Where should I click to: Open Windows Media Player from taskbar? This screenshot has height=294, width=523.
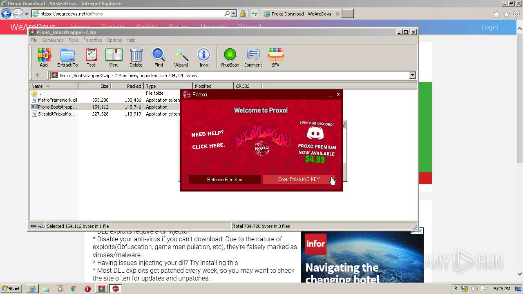(x=60, y=289)
